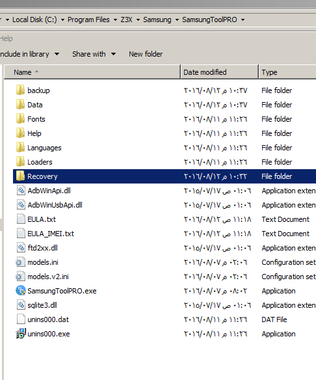Select the sqlite3.dll file name
The height and width of the screenshot is (380, 316).
point(42,305)
